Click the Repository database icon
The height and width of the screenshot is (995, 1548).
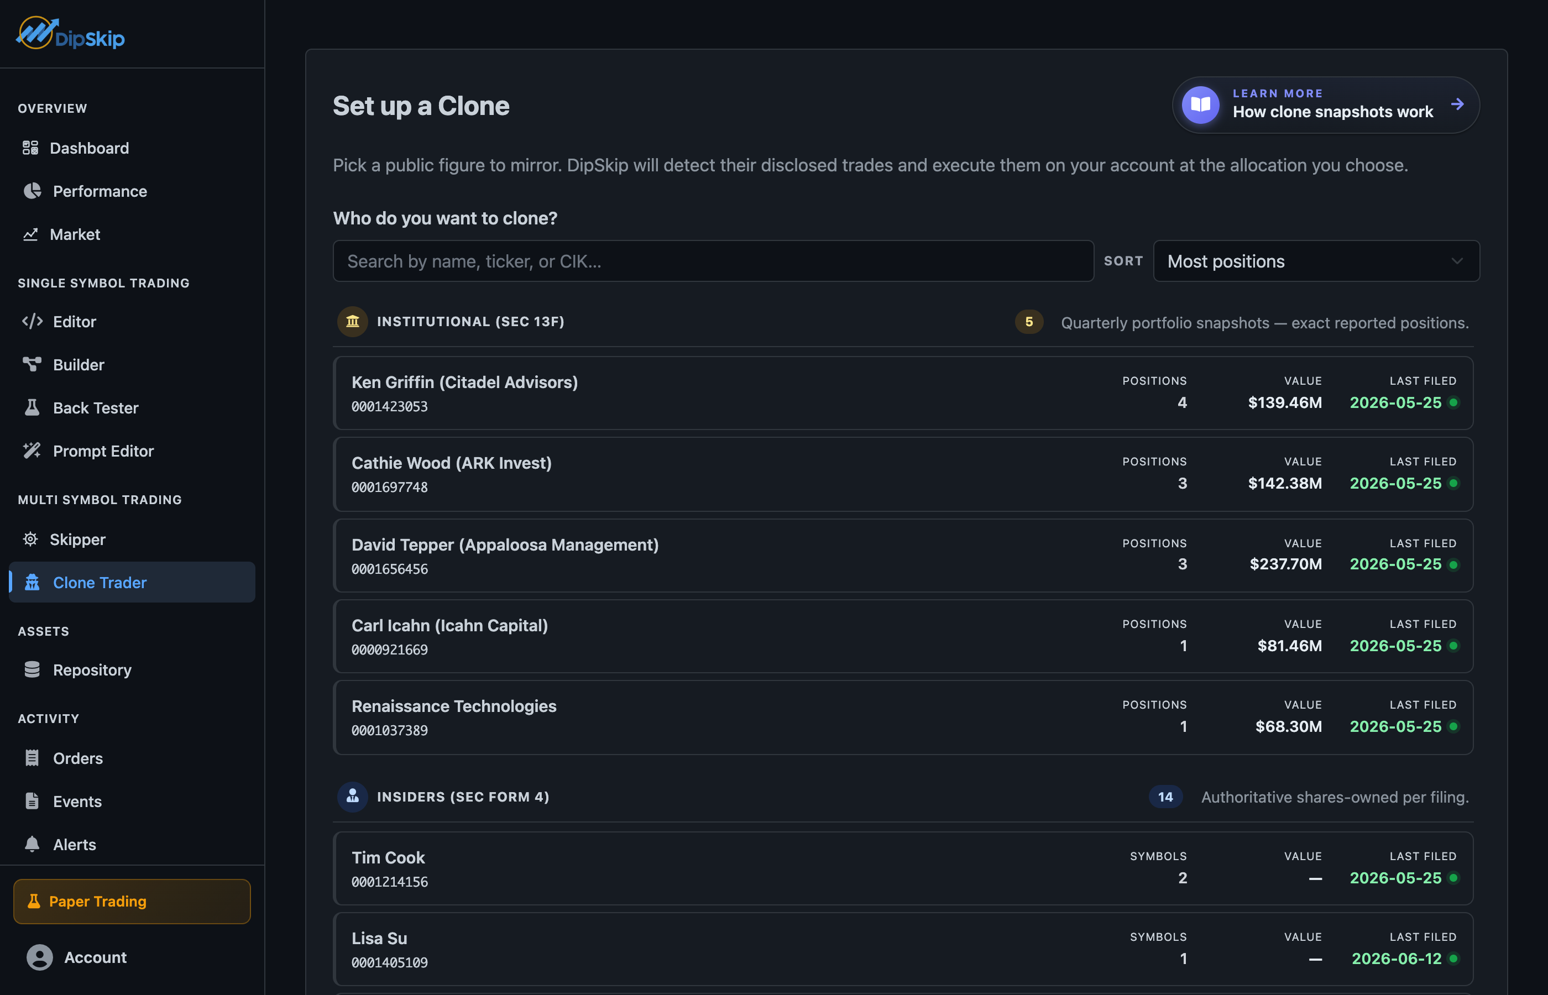(x=32, y=669)
